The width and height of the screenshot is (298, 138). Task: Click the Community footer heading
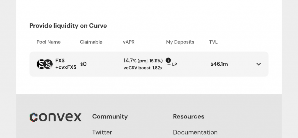tap(110, 117)
